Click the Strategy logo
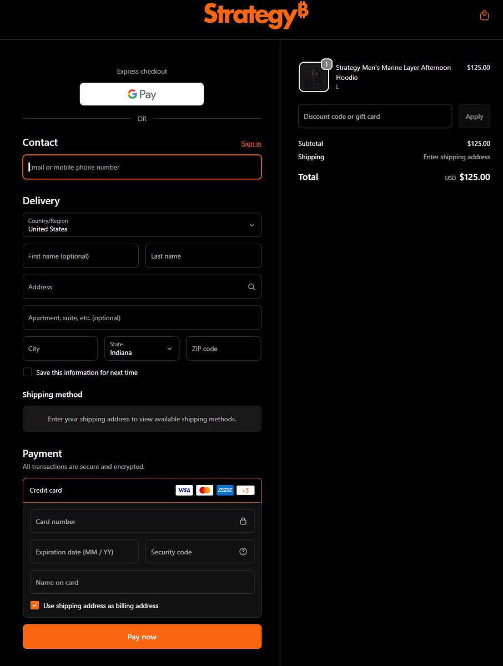The width and height of the screenshot is (503, 666). click(x=255, y=16)
